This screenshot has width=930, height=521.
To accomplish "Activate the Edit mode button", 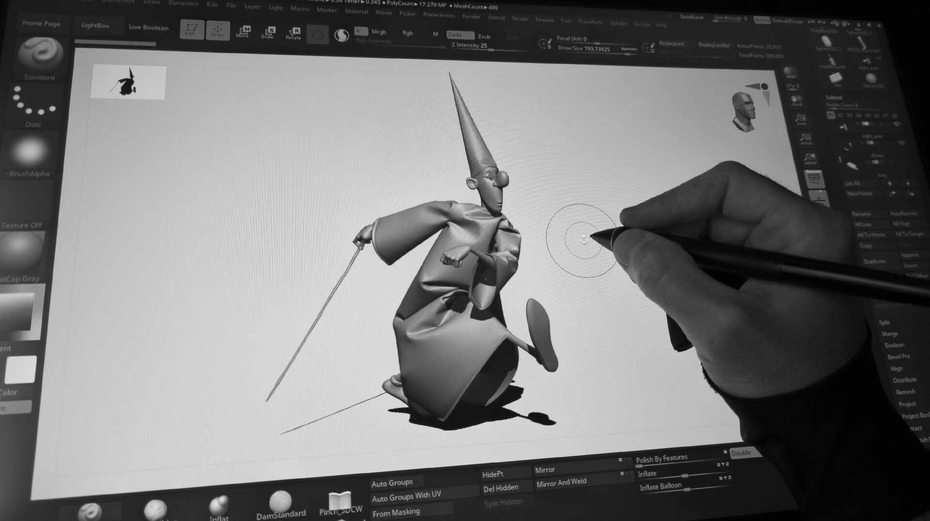I will coord(192,30).
